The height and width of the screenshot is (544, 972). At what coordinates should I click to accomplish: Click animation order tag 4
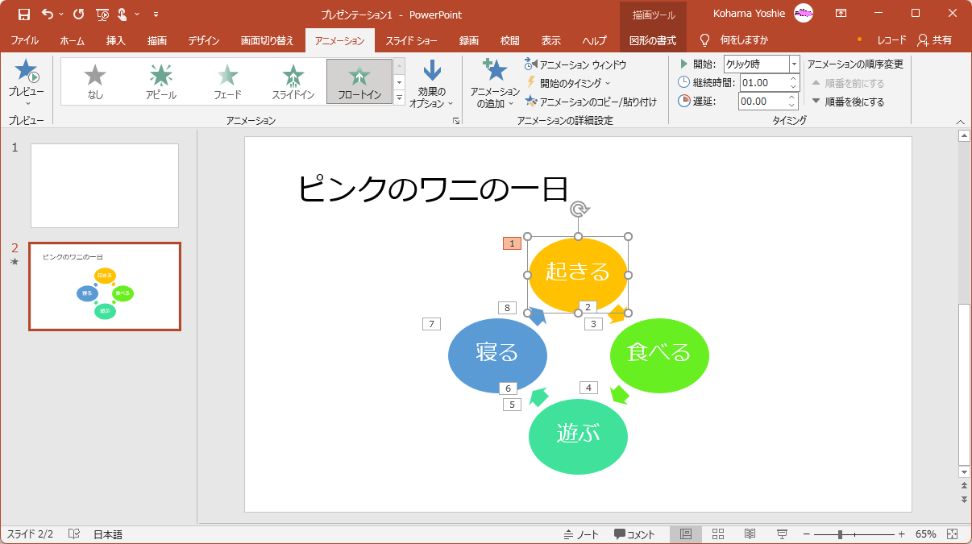588,388
